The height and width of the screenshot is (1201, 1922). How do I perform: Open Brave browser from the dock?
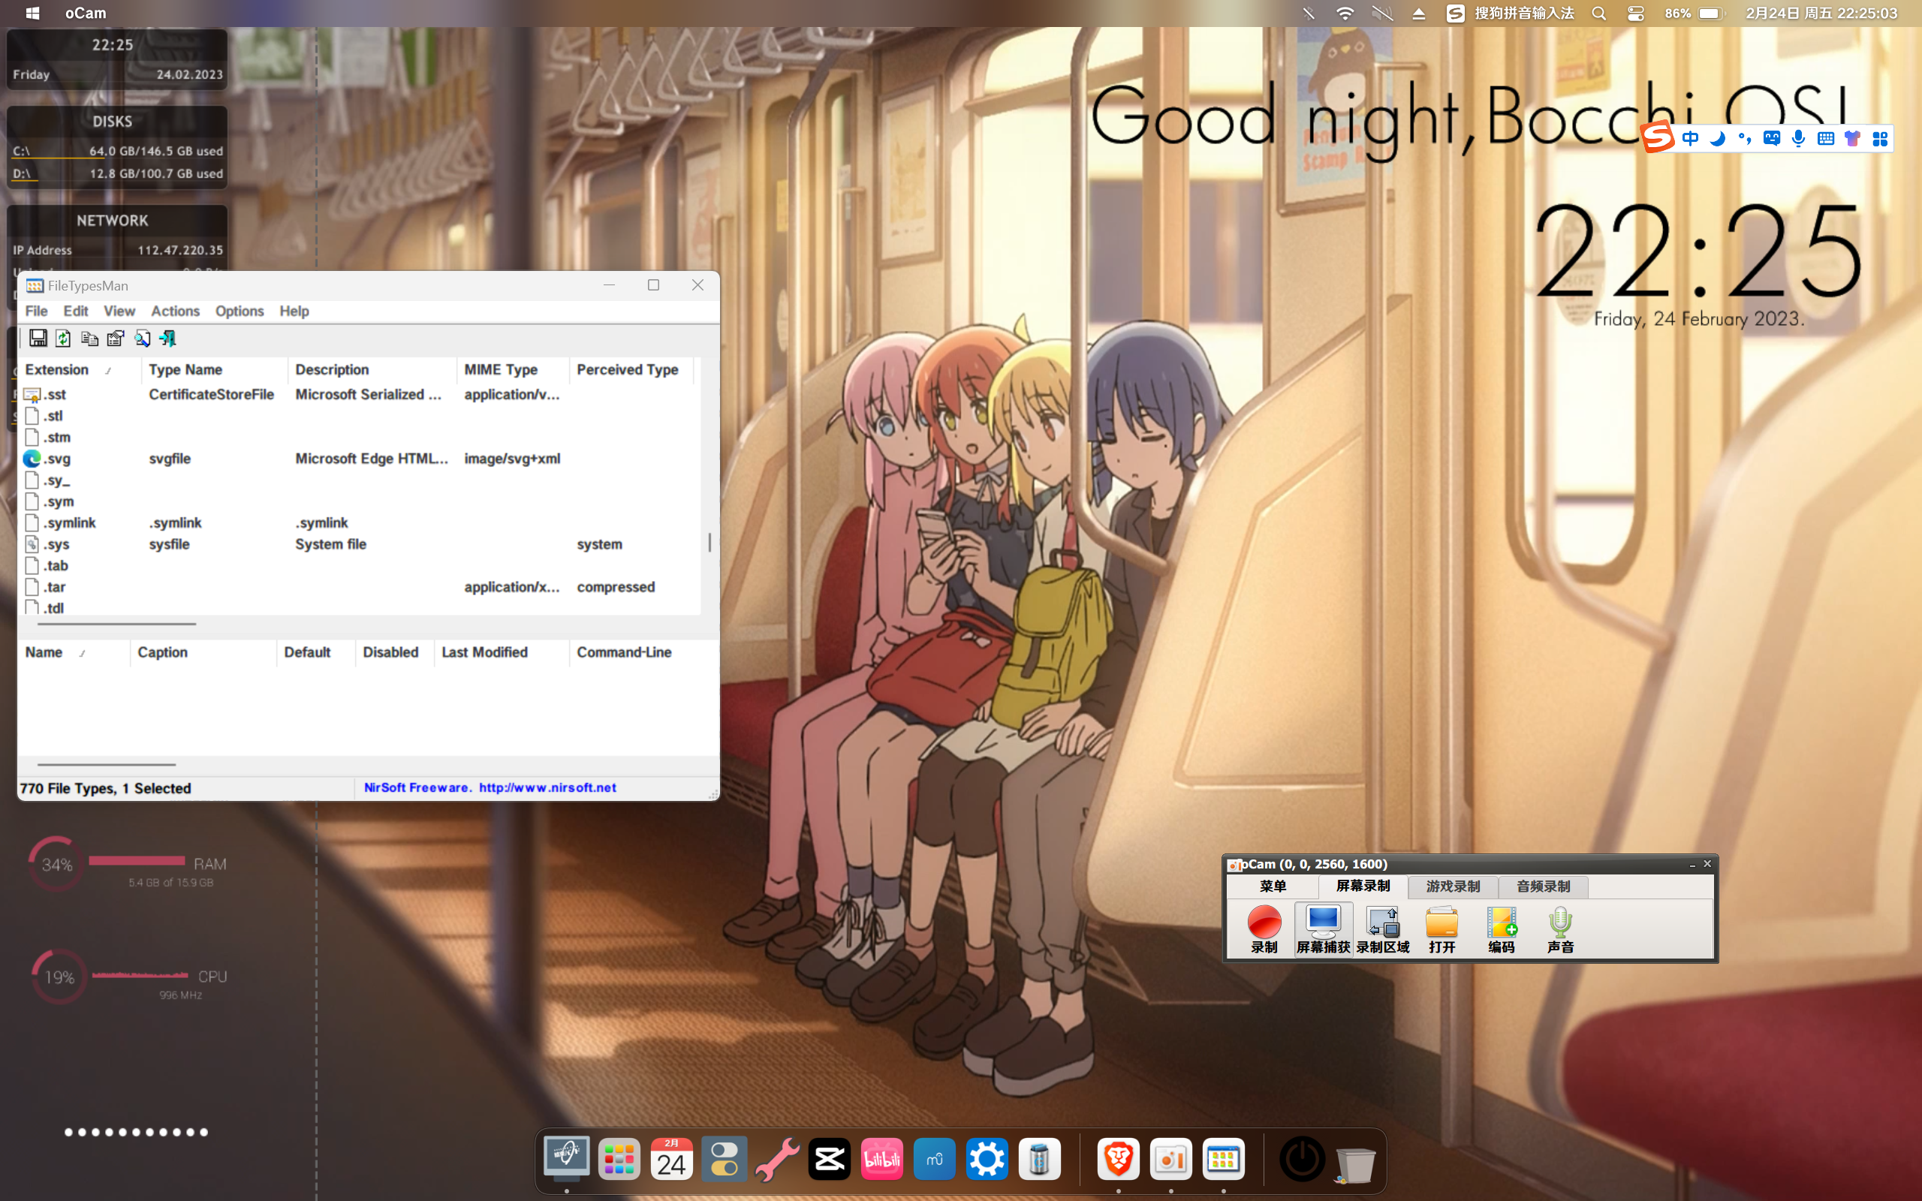click(1118, 1159)
